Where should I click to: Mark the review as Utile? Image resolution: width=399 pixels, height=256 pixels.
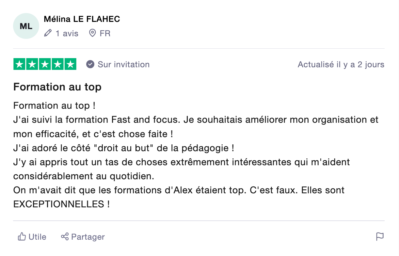pyautogui.click(x=37, y=237)
